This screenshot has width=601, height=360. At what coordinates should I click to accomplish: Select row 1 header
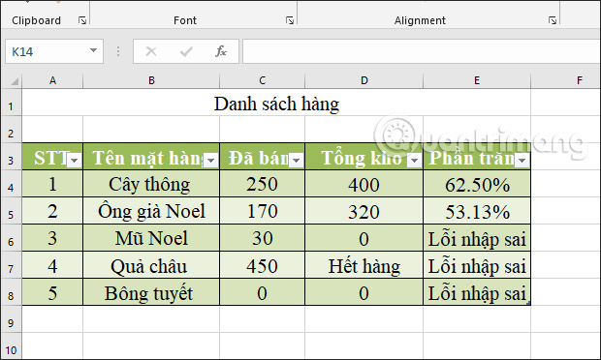point(11,103)
